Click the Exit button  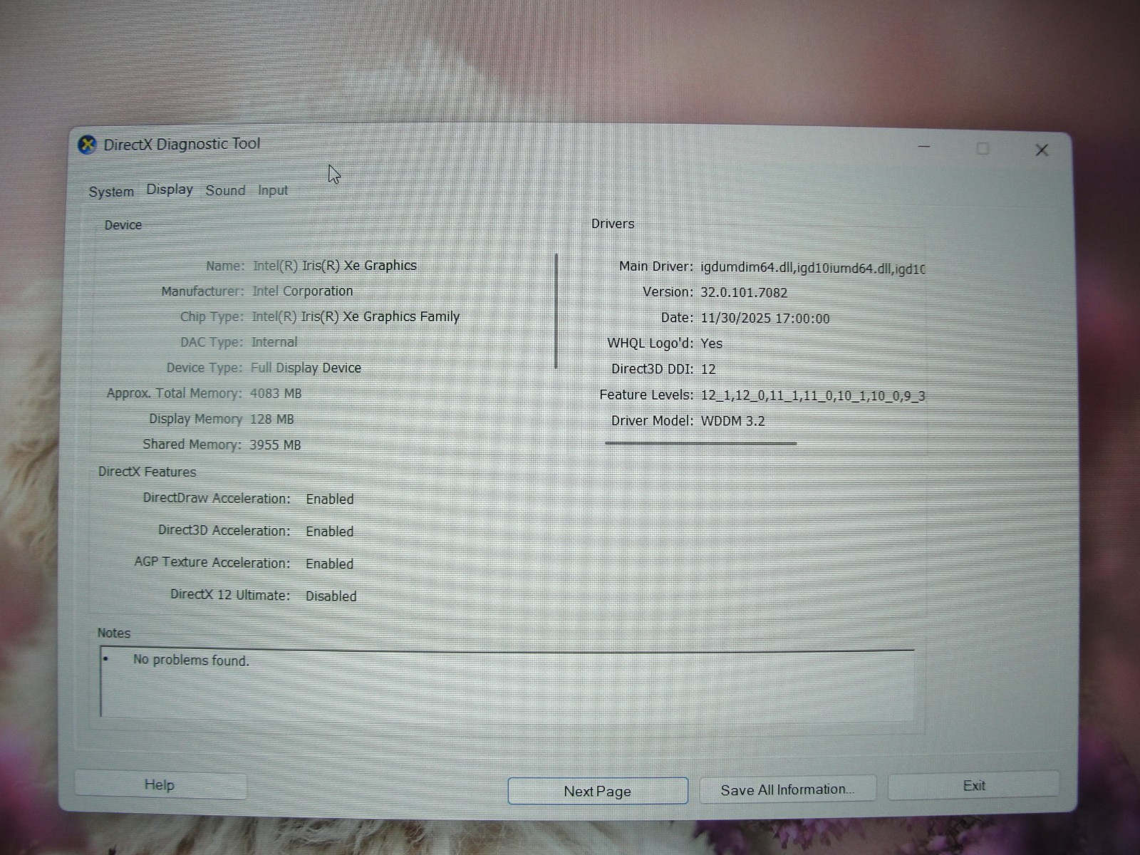(x=974, y=786)
